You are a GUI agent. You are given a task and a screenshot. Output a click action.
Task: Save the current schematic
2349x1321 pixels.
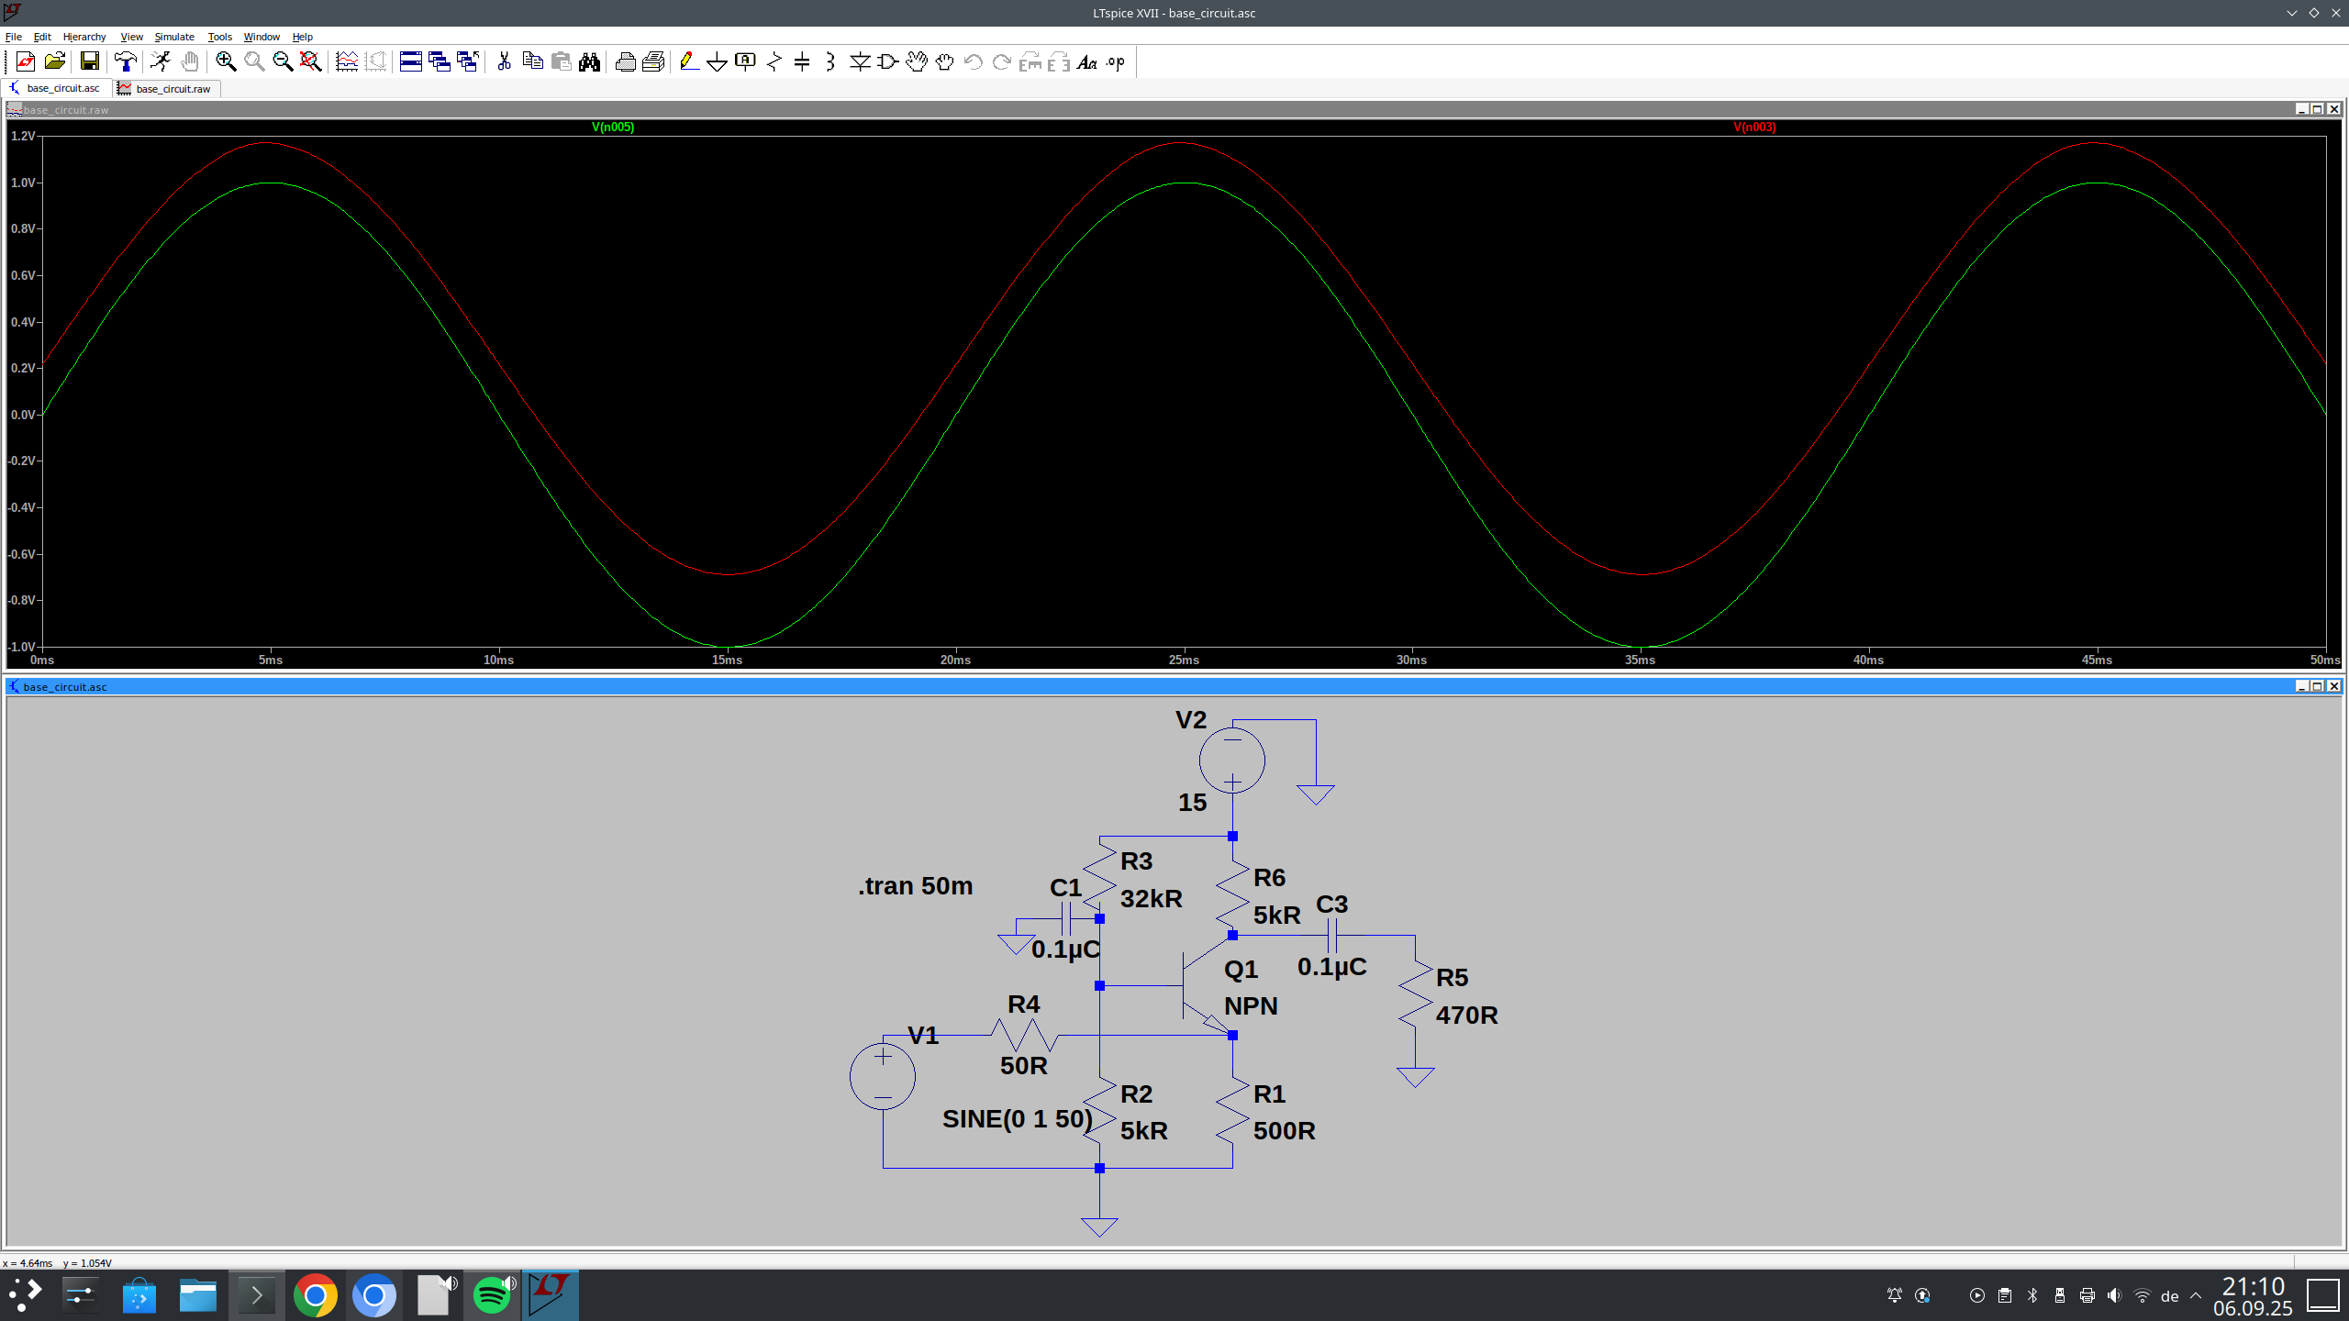point(90,61)
